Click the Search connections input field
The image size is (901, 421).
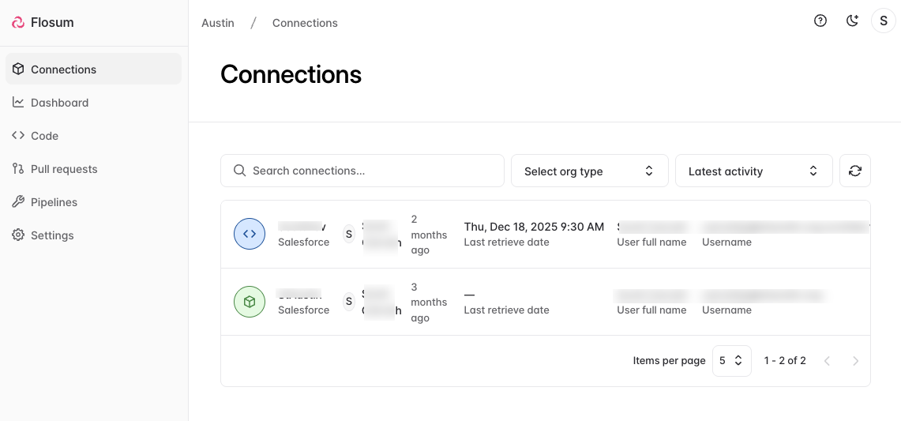click(x=371, y=171)
